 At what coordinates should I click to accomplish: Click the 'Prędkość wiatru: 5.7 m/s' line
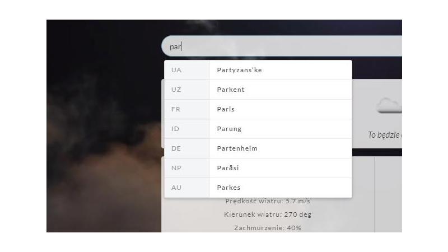pyautogui.click(x=268, y=201)
